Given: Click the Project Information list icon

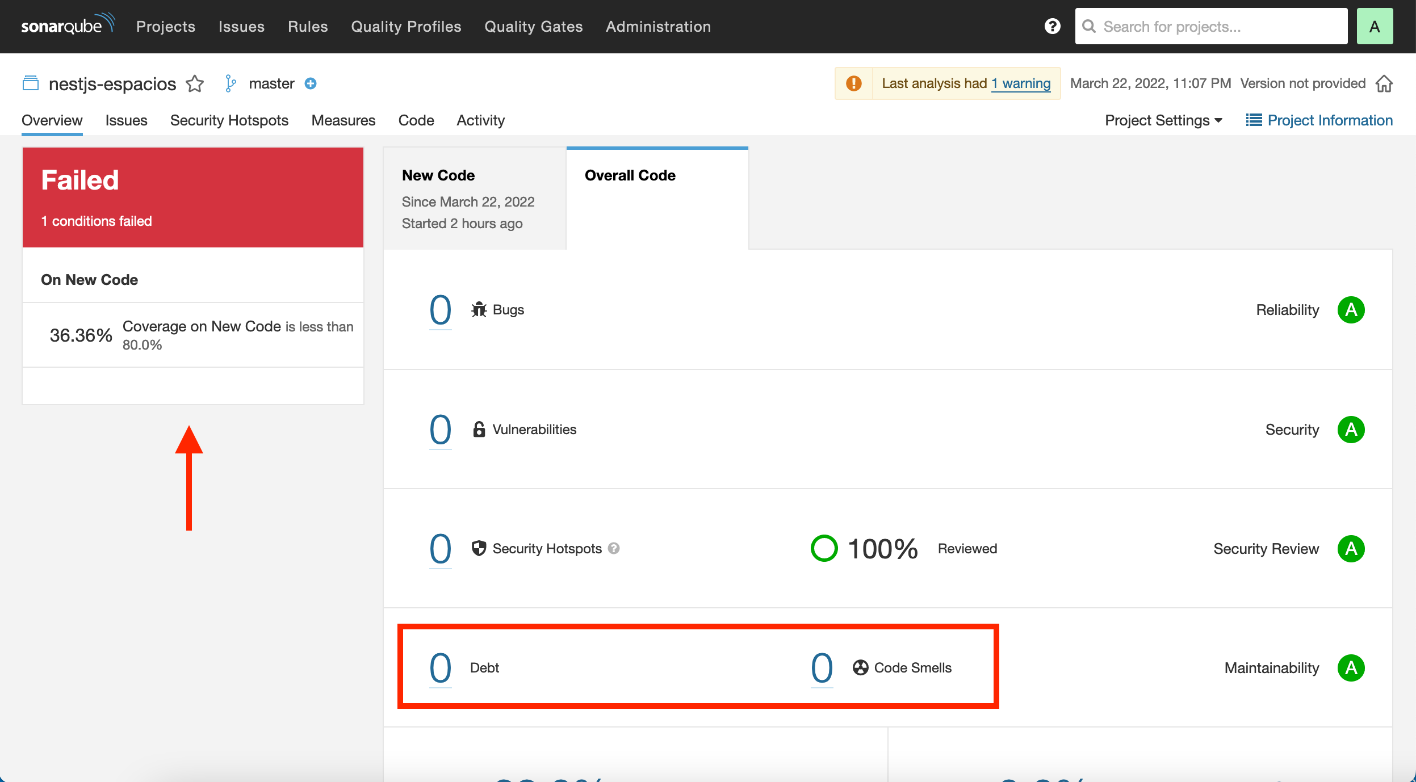Looking at the screenshot, I should pos(1254,120).
